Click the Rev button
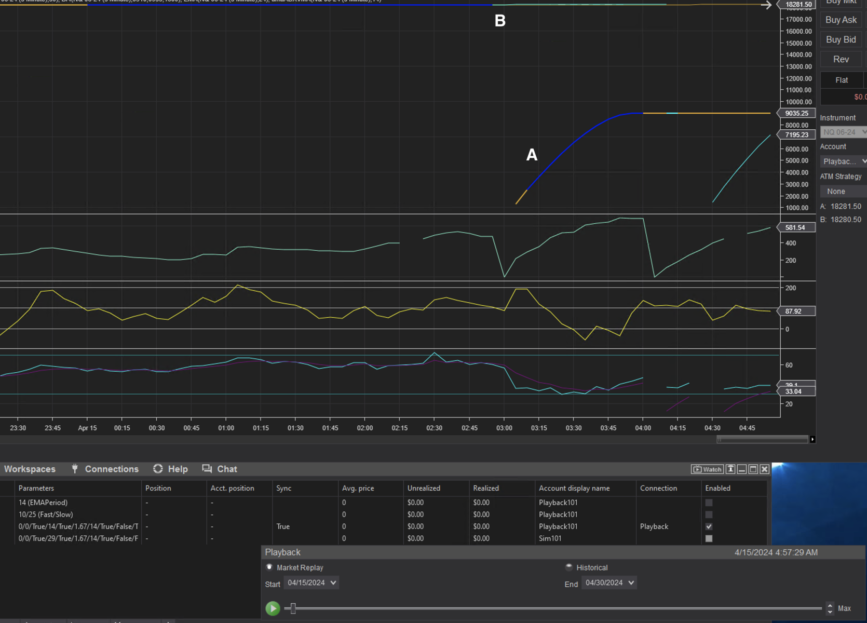Viewport: 867px width, 623px height. pos(841,59)
